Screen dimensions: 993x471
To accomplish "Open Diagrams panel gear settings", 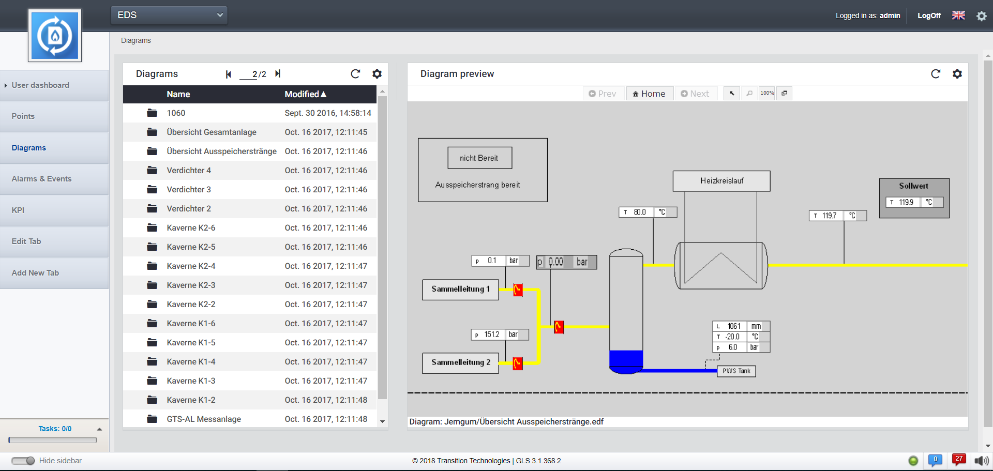I will coord(377,74).
